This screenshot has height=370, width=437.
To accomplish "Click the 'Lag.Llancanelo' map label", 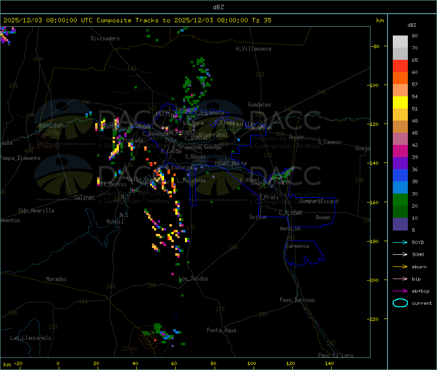I will coord(31,338).
